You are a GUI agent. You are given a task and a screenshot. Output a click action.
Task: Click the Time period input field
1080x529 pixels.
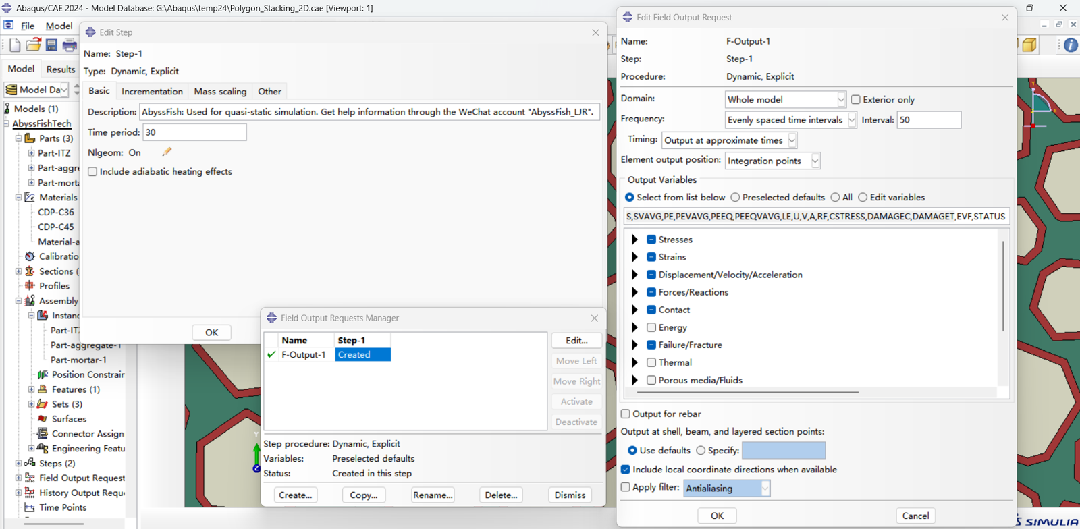(x=194, y=132)
